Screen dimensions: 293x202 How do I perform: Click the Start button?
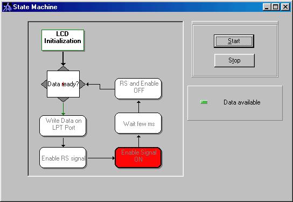click(x=234, y=41)
